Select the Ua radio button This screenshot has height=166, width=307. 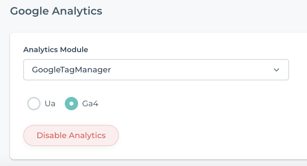point(34,104)
